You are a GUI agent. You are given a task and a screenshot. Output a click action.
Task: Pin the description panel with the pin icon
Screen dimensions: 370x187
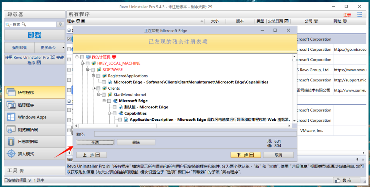click(x=357, y=160)
